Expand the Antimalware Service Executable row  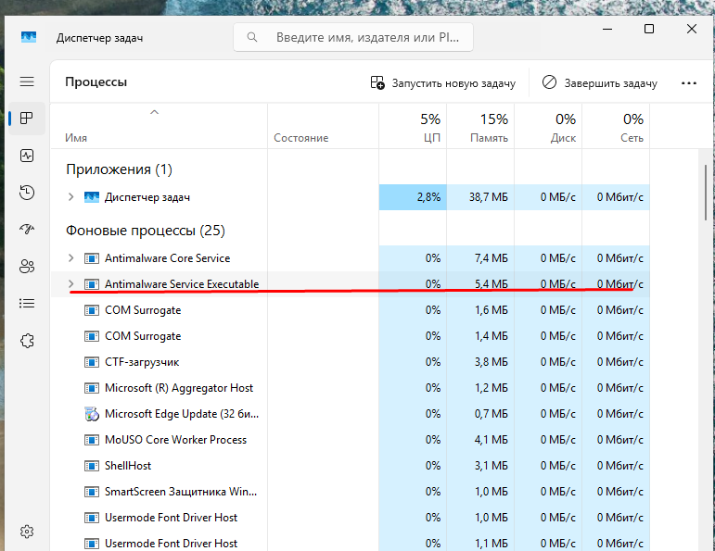coord(70,284)
